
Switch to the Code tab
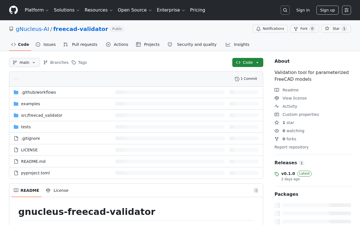[20, 44]
